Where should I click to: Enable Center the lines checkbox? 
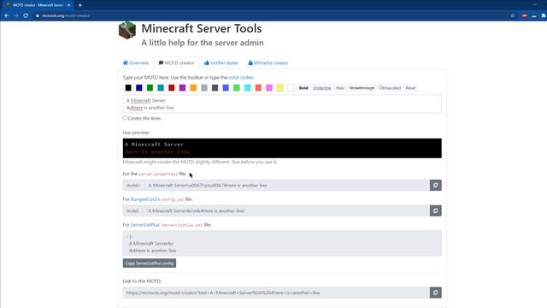click(125, 118)
